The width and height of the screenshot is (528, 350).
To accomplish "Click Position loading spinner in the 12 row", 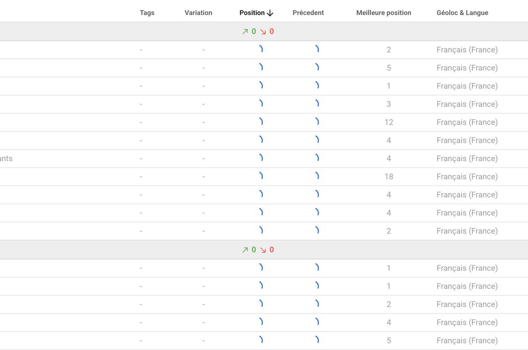I will [x=261, y=121].
